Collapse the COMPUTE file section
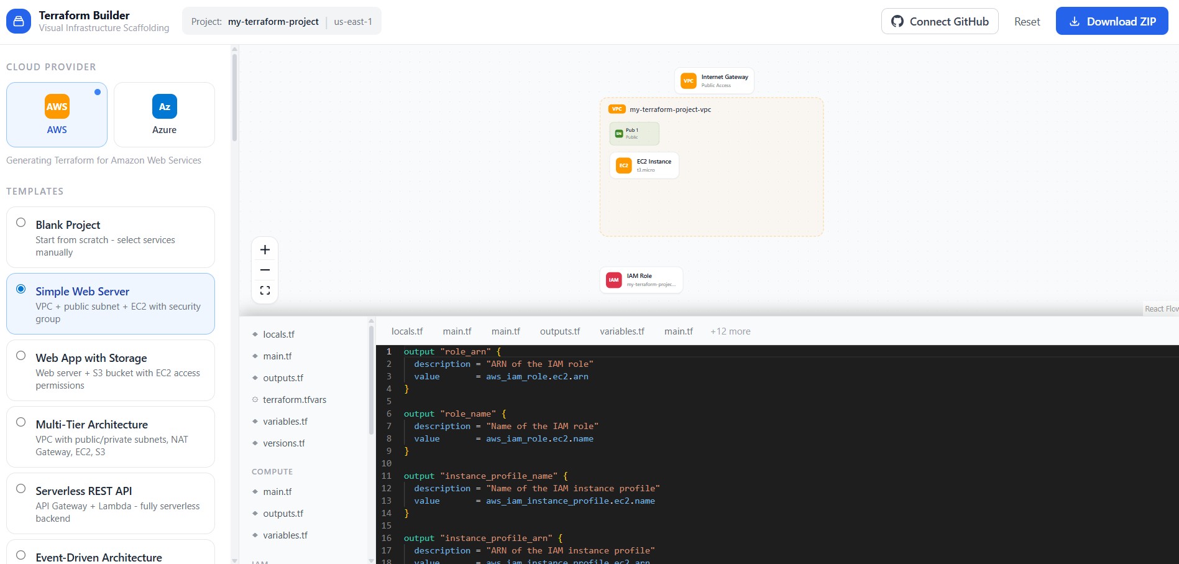This screenshot has width=1179, height=564. pyautogui.click(x=272, y=472)
